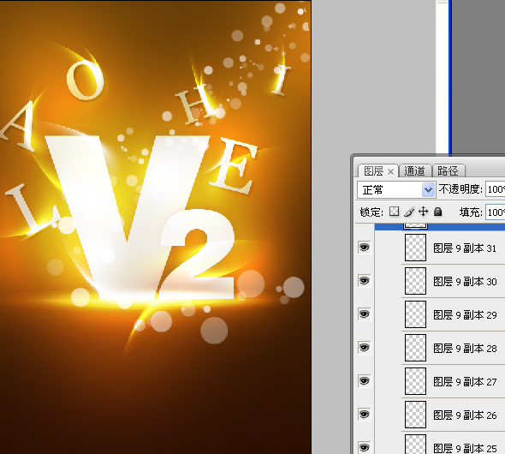Hide layer 图层 9 副本 31
Viewport: 505px width, 454px height.
click(x=365, y=248)
